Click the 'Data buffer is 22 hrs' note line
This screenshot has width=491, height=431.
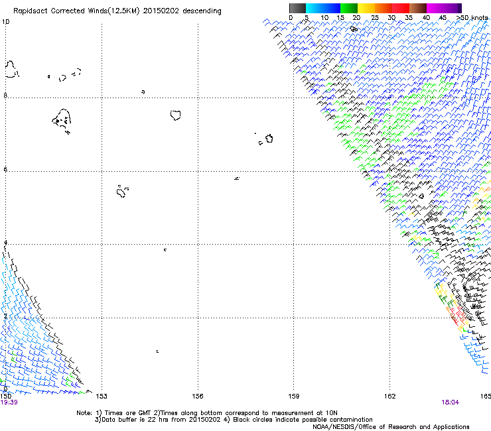tap(234, 420)
